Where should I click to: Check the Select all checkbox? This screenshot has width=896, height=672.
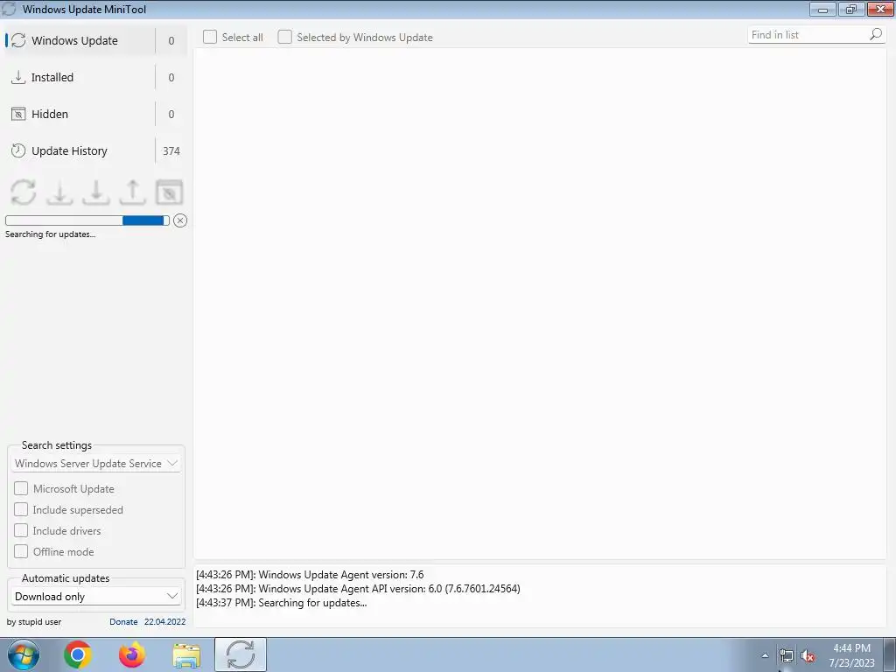tap(210, 37)
